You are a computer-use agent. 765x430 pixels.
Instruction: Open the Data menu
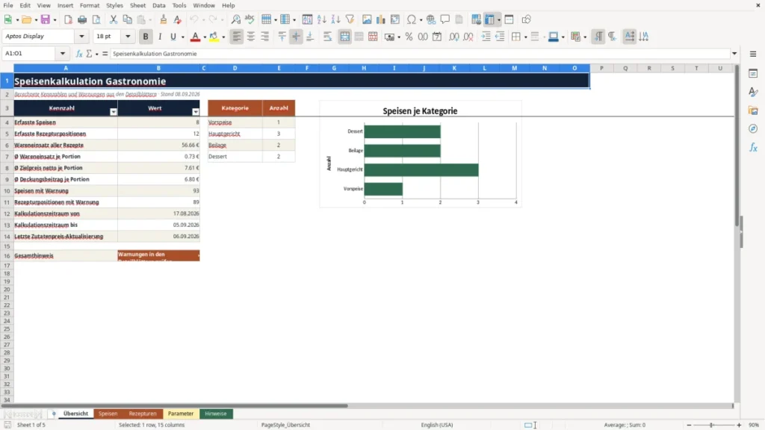point(159,5)
